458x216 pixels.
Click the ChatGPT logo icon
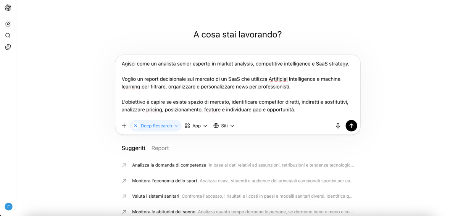point(8,8)
